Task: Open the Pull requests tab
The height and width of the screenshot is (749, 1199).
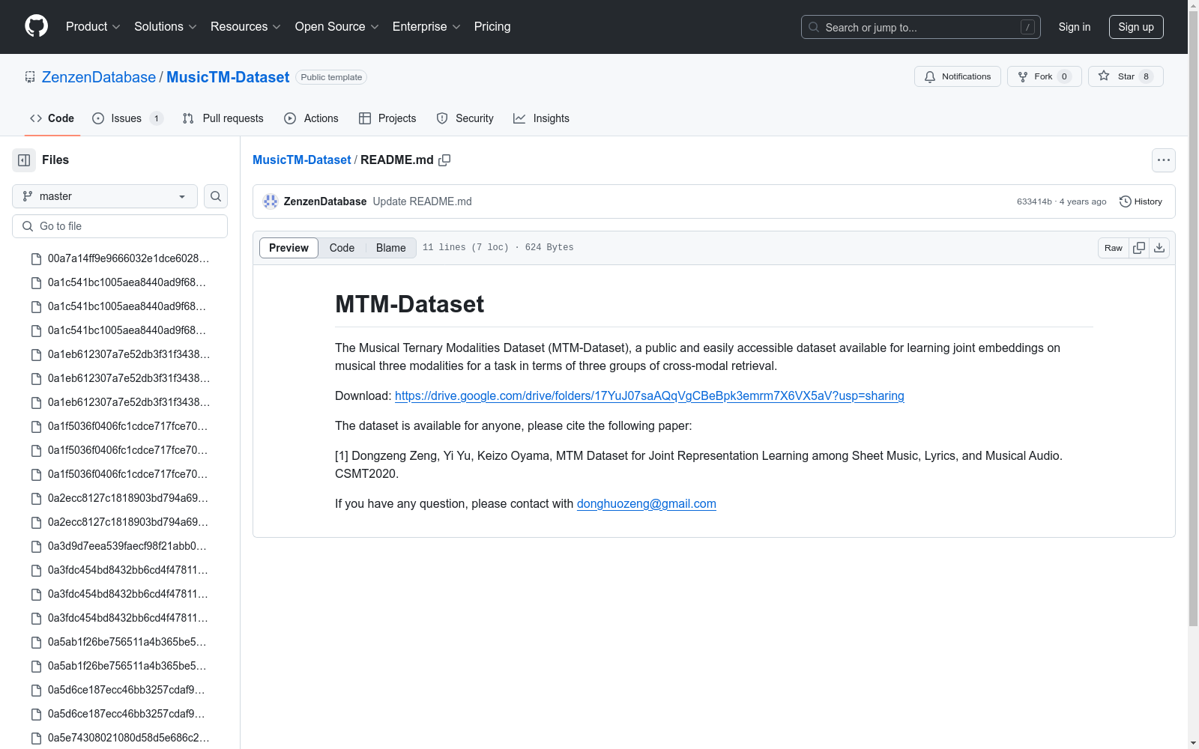Action: (223, 118)
